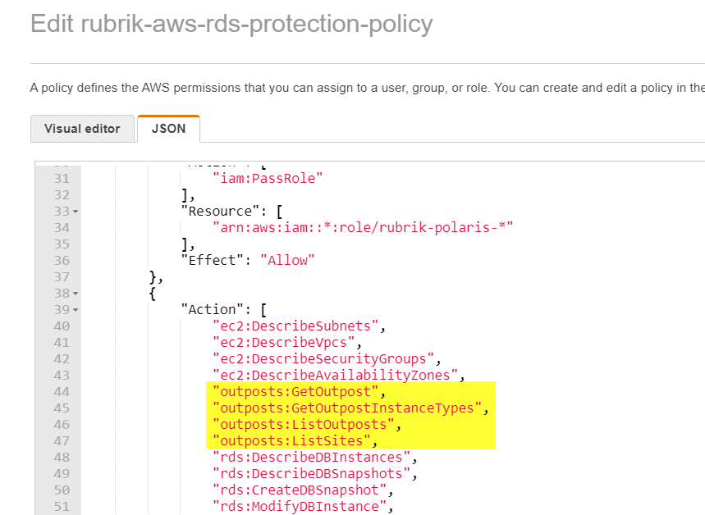
Task: Click the "rds:DescribeDBInstances" entry
Action: 311,457
